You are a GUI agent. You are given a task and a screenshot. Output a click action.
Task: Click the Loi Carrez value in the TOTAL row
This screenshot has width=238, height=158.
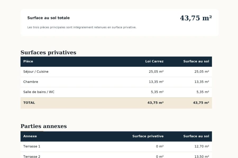(155, 103)
